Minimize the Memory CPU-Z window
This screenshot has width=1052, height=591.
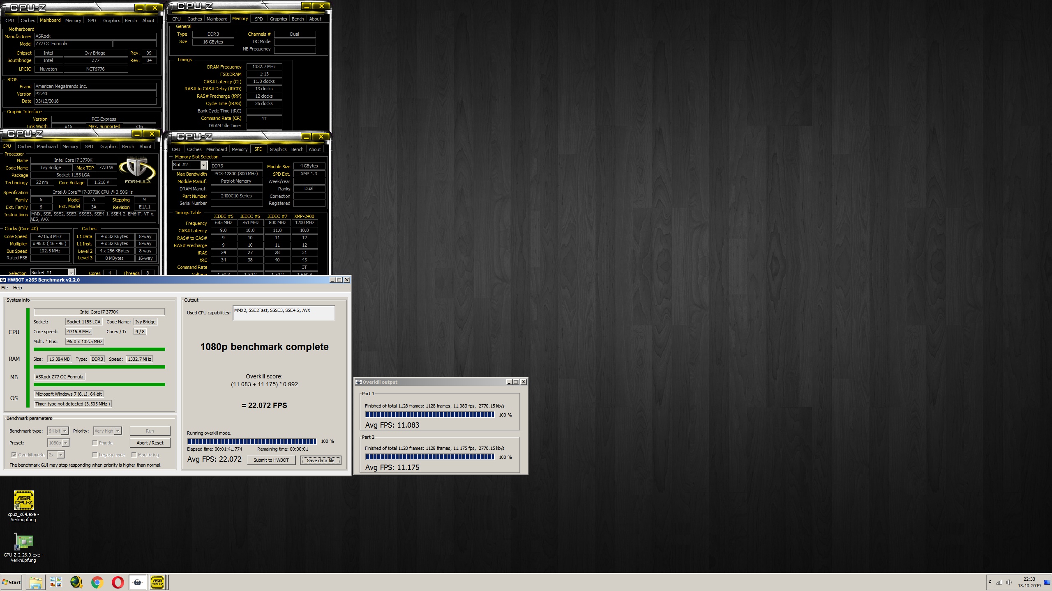tap(306, 6)
